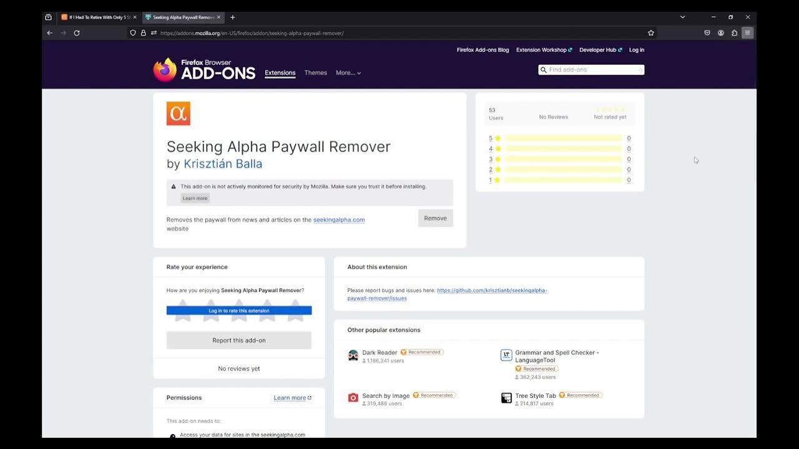This screenshot has width=799, height=449.
Task: Open the Dark Reader extension title
Action: coord(380,352)
